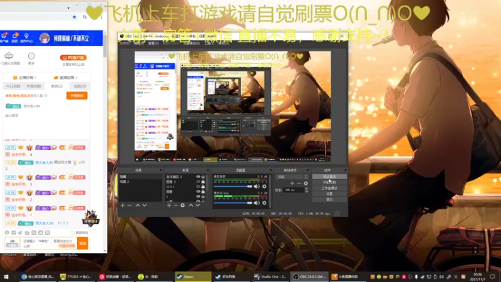Open the OBS 文件(F) menu
Viewport: 501px width, 282px height.
tap(125, 43)
